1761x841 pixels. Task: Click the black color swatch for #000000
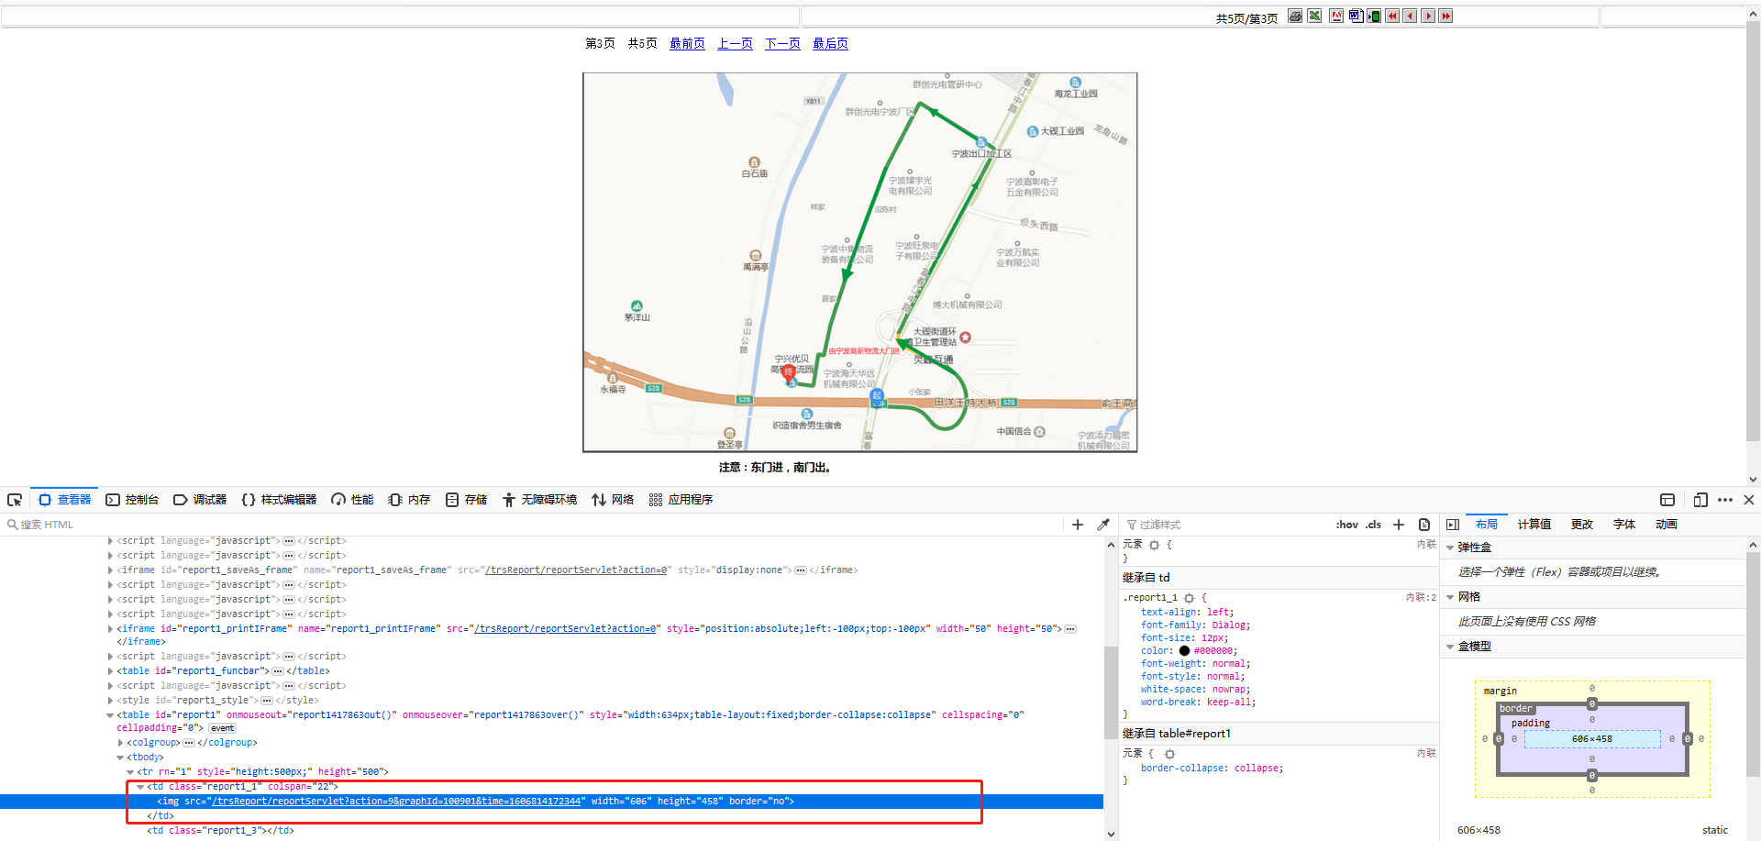pyautogui.click(x=1184, y=651)
